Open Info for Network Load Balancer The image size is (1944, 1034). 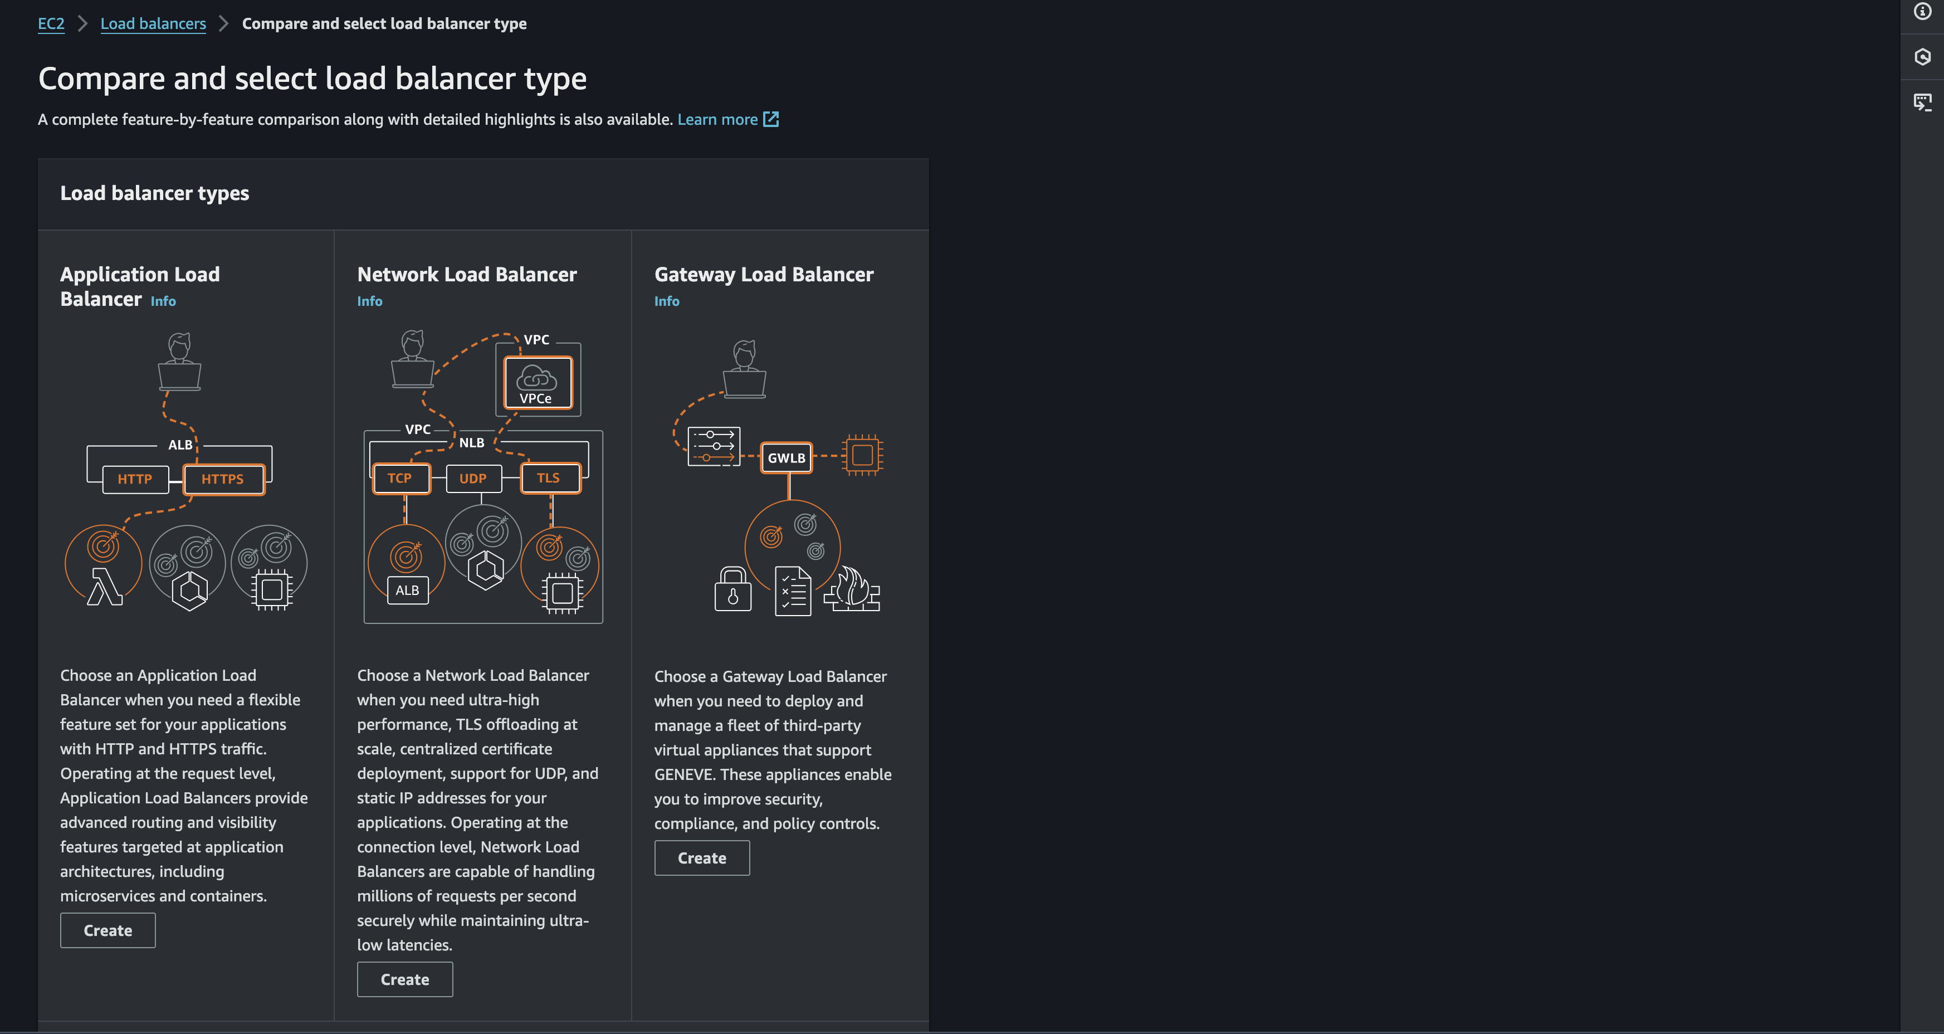pos(370,301)
